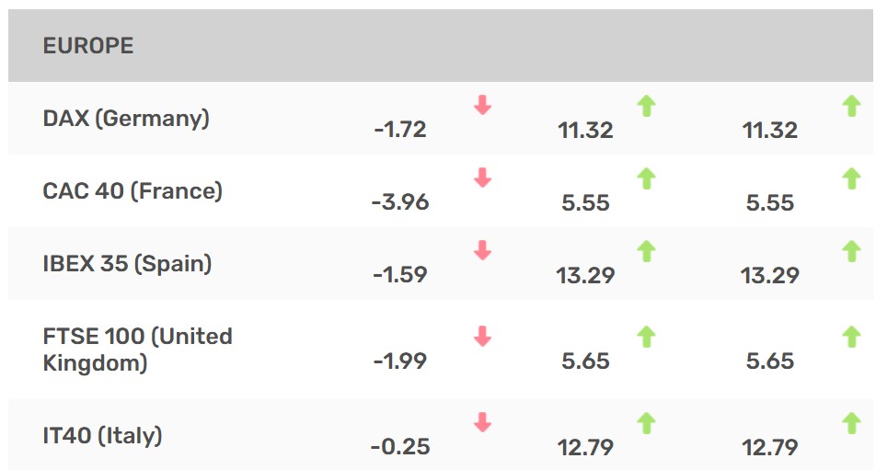Click the red down arrow in IBEX 35 row
Image resolution: width=876 pixels, height=470 pixels.
[x=483, y=250]
